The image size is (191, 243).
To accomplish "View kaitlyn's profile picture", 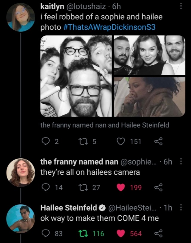I will click(x=21, y=17).
